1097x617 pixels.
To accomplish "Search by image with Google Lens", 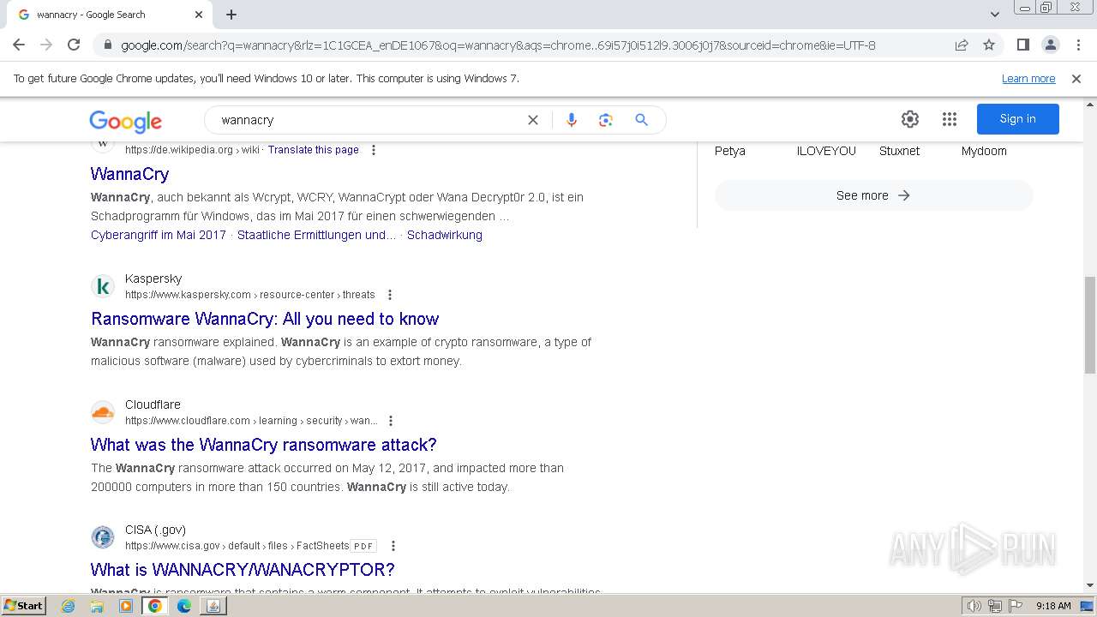I will click(606, 120).
